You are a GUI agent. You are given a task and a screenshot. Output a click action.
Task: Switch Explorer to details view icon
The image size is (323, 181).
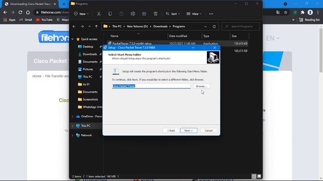pyautogui.click(x=254, y=176)
